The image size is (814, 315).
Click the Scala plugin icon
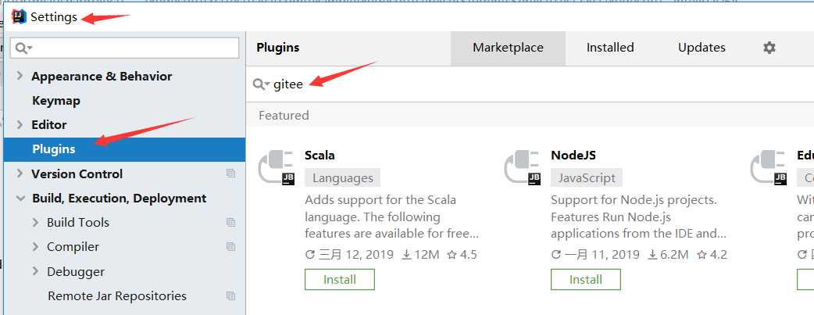[x=277, y=166]
